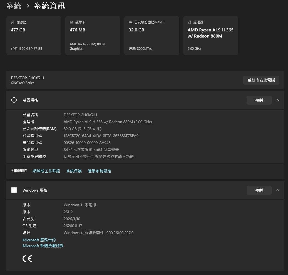Click the installed RAM icon
Screen dimensions: 288x275
[130, 22]
